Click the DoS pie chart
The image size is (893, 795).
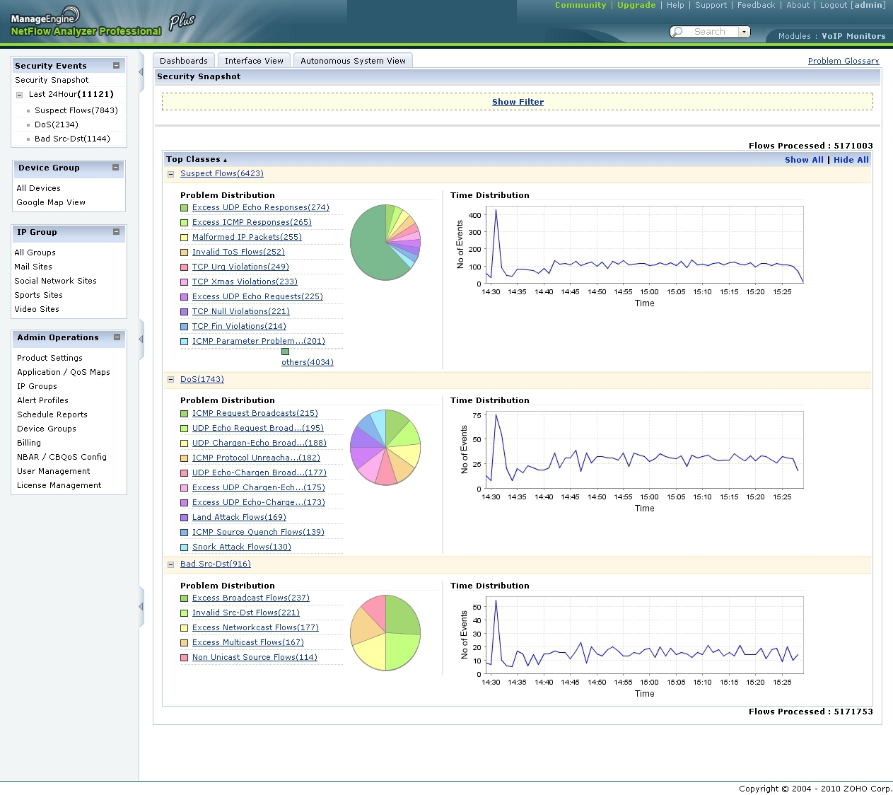[x=385, y=447]
